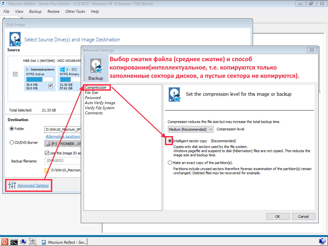Click the Backup icon in Advanced Settings header

96,66
